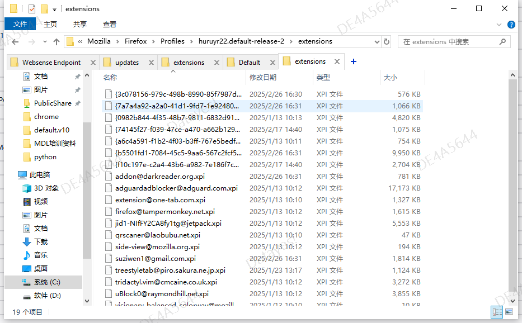Open the Help question mark icon
522x323 pixels.
(x=511, y=25)
